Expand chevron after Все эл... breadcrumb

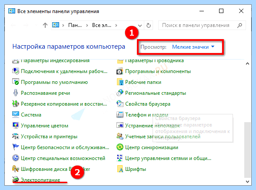tap(116, 25)
